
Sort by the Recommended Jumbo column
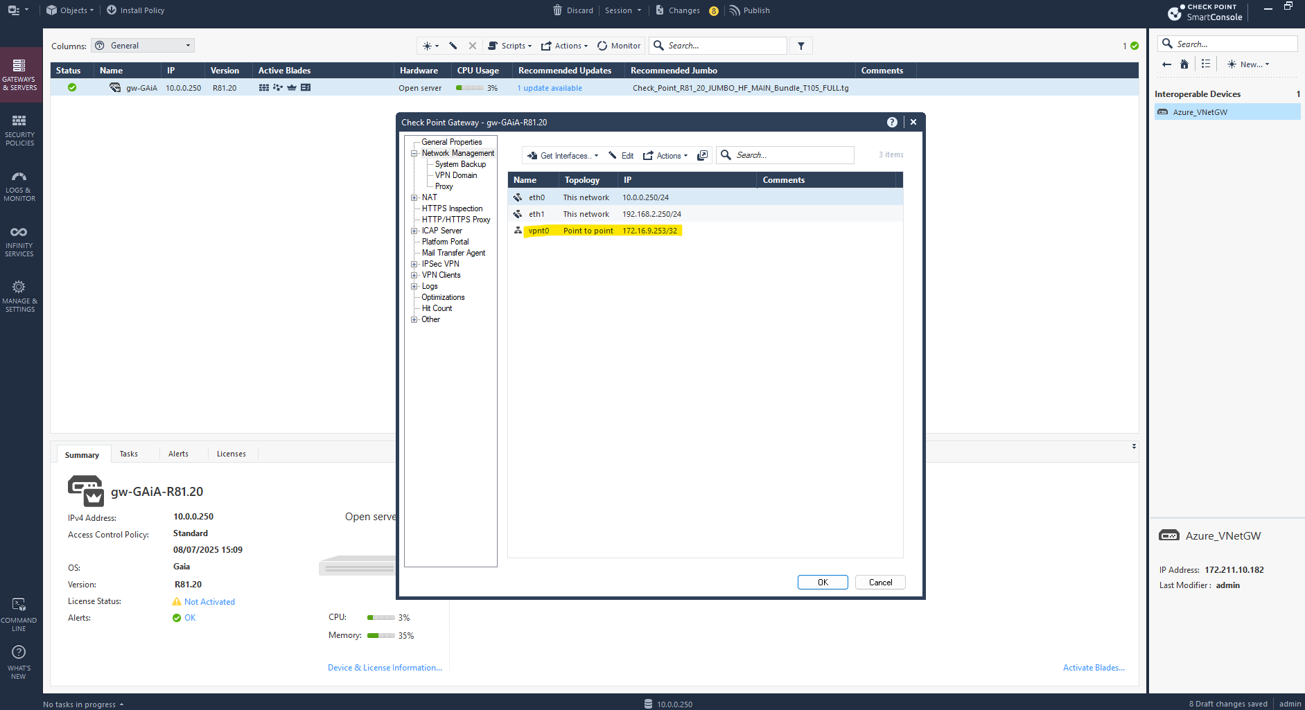coord(674,71)
